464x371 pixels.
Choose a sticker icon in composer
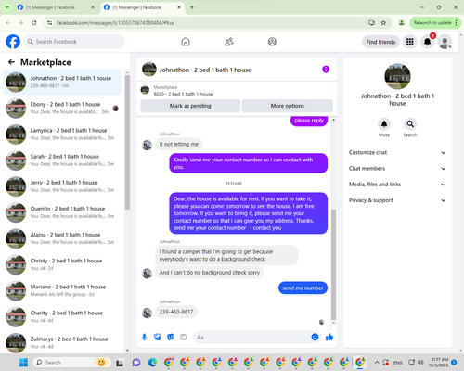171,337
